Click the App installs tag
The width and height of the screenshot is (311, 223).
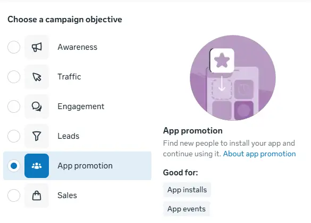click(187, 190)
